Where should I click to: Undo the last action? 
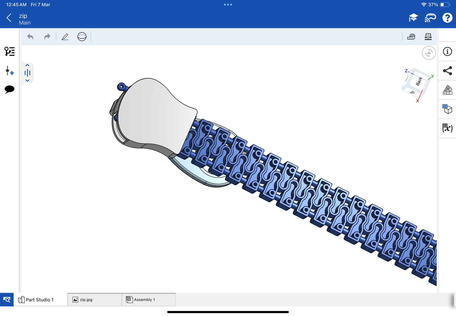(30, 37)
